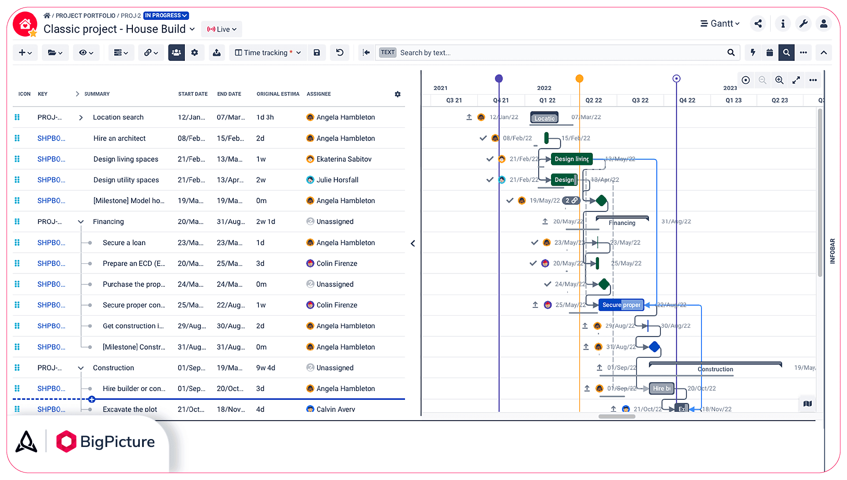Click the Secure proper Gantt task bar
The height and width of the screenshot is (480, 847).
621,305
